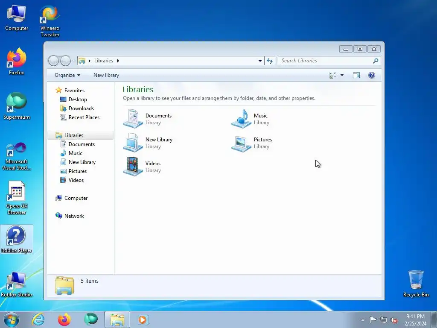Open the Music library icon

click(x=242, y=119)
